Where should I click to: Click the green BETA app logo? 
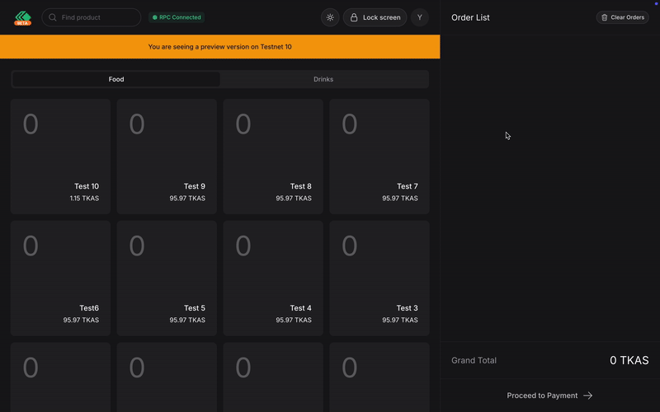pyautogui.click(x=23, y=17)
